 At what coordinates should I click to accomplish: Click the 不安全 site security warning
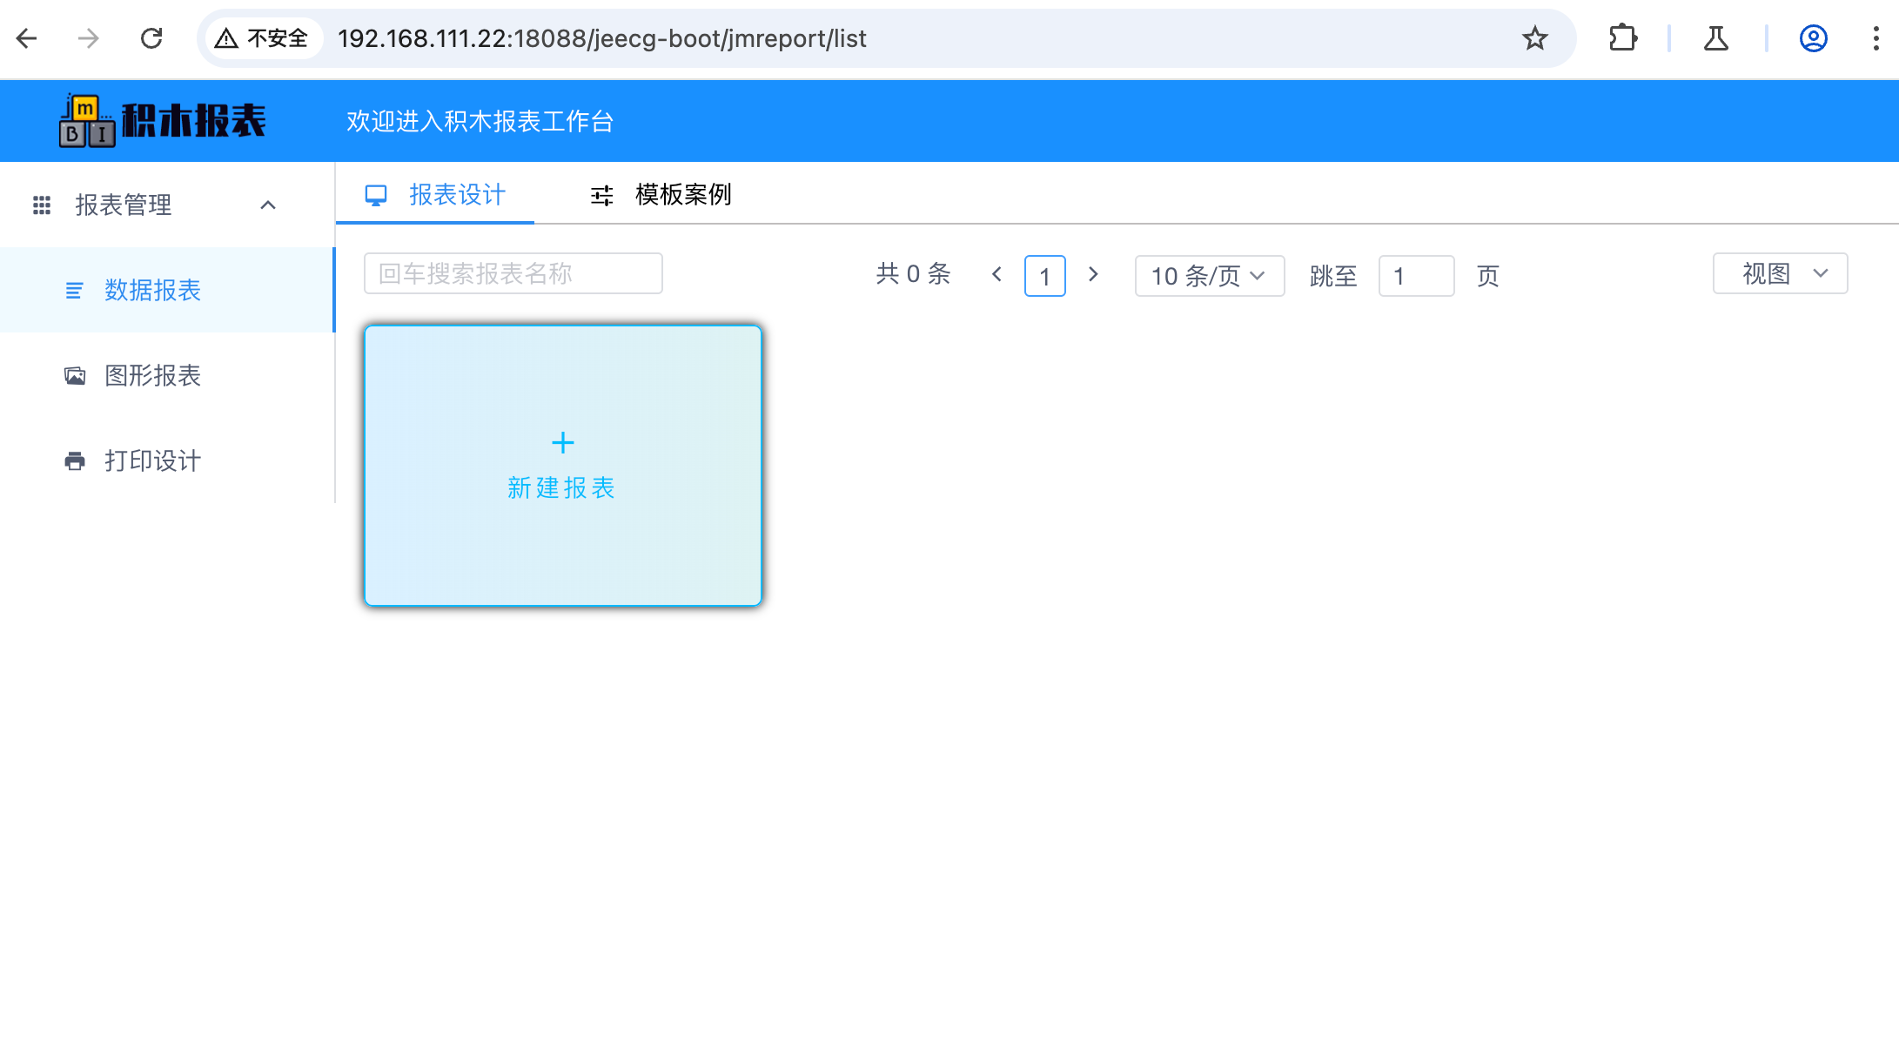[x=262, y=38]
